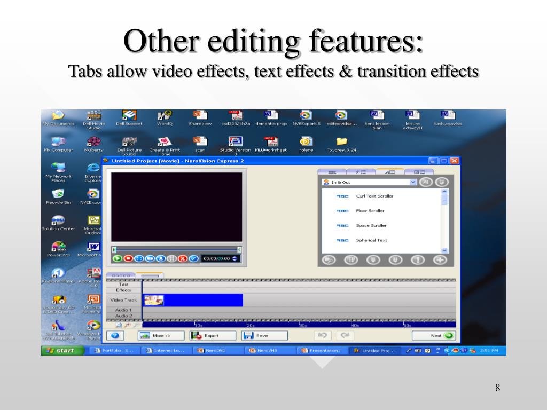Screen dimensions: 547x410
Task: Select Space Scroller effect
Action: coord(371,225)
